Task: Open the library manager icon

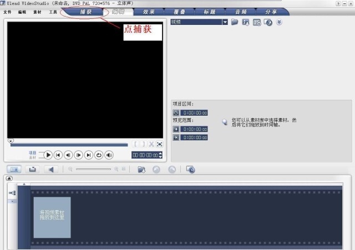Action: [x=257, y=22]
